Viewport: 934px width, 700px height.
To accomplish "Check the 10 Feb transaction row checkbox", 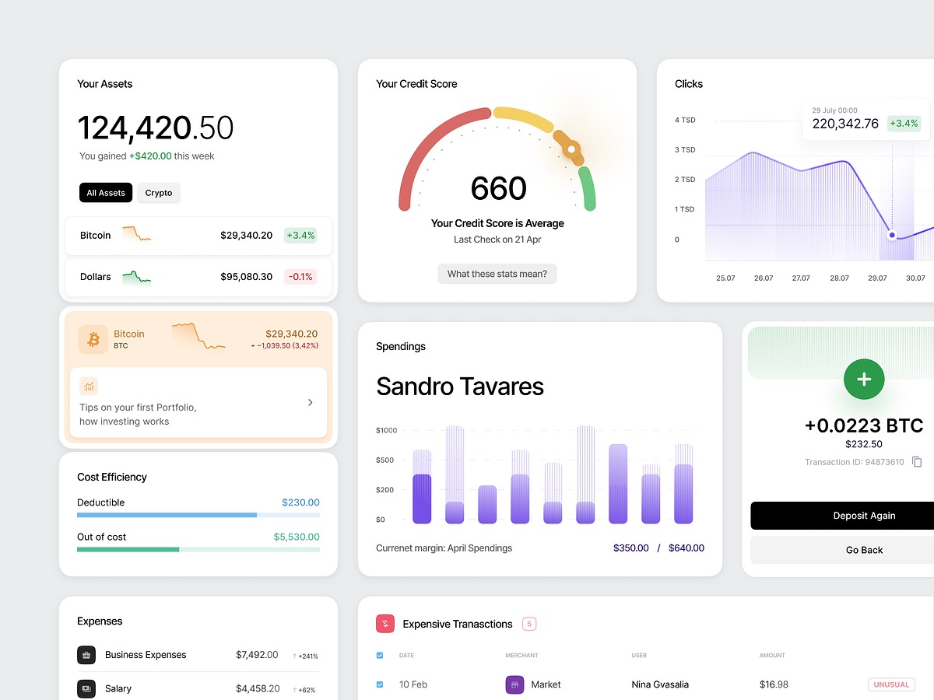I will (x=380, y=684).
